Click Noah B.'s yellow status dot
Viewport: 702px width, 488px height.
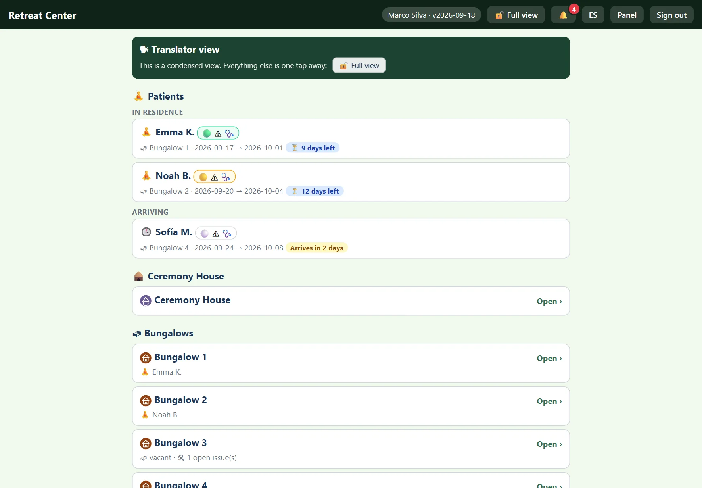tap(203, 177)
